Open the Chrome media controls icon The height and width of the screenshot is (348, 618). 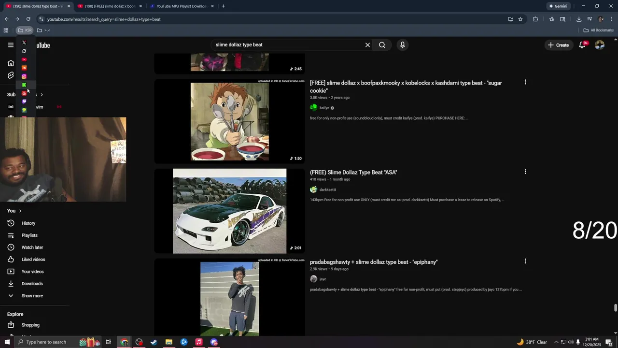point(590,19)
